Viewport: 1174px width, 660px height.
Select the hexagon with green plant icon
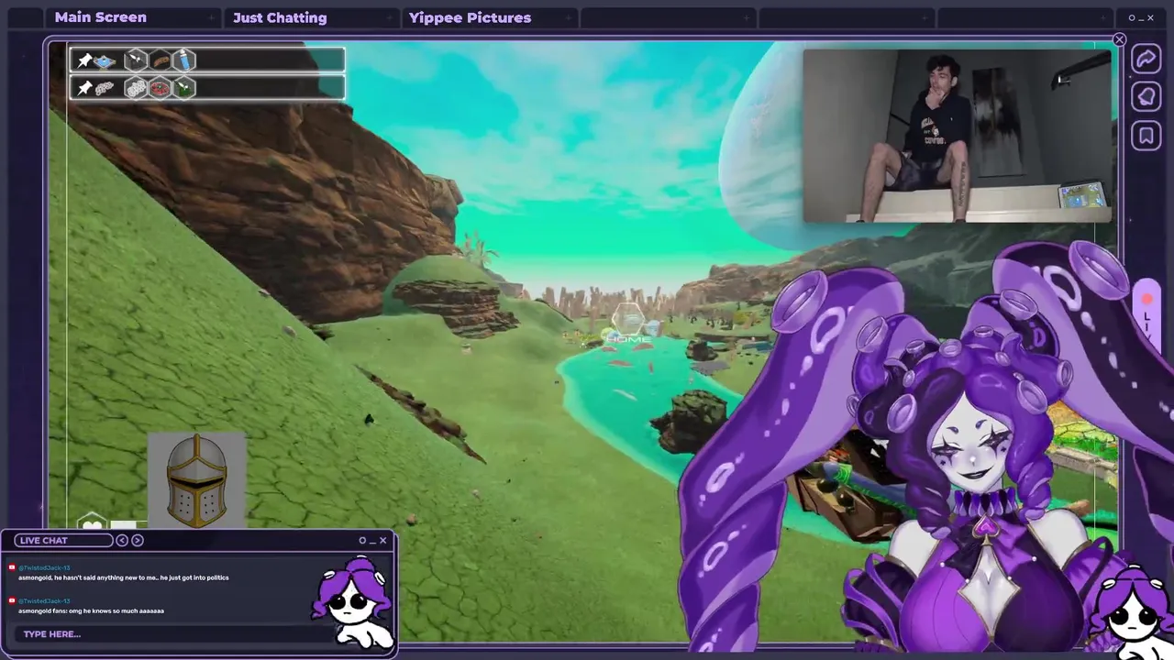(x=184, y=88)
